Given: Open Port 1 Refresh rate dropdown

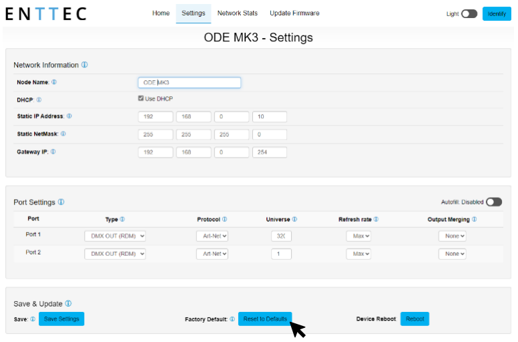Looking at the screenshot, I should (x=358, y=236).
